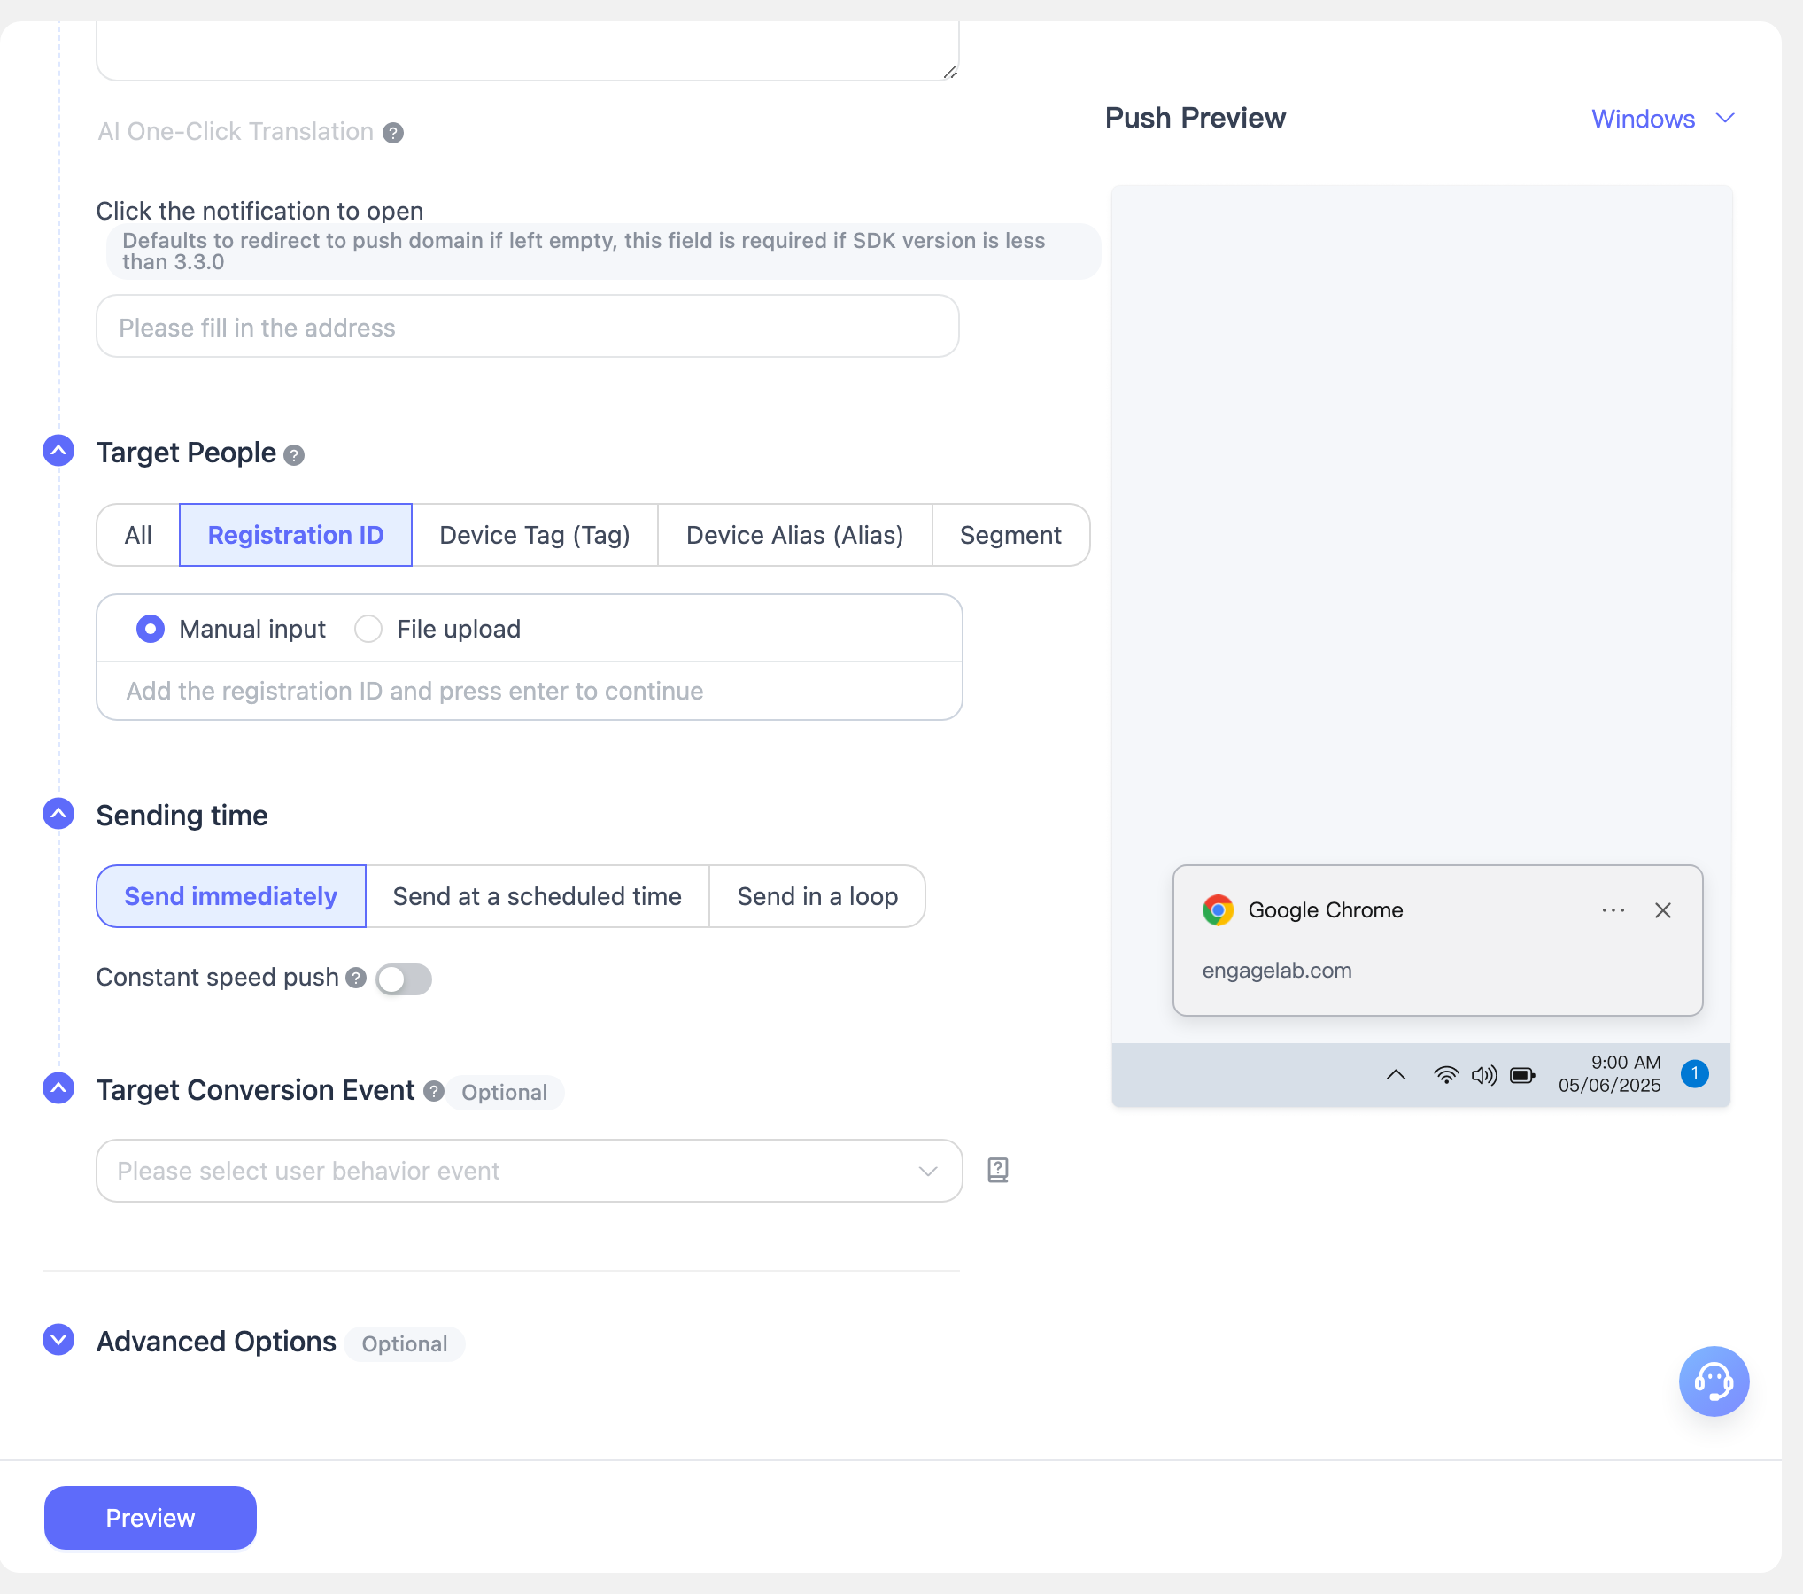The height and width of the screenshot is (1594, 1803).
Task: Select the Device Alias (Alias) tab
Action: pos(795,535)
